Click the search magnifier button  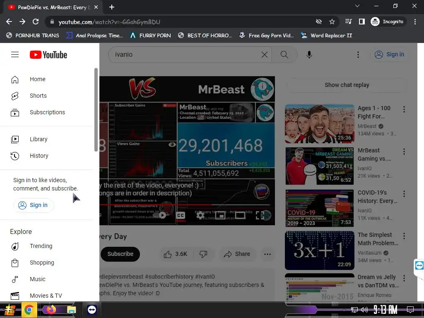284,55
